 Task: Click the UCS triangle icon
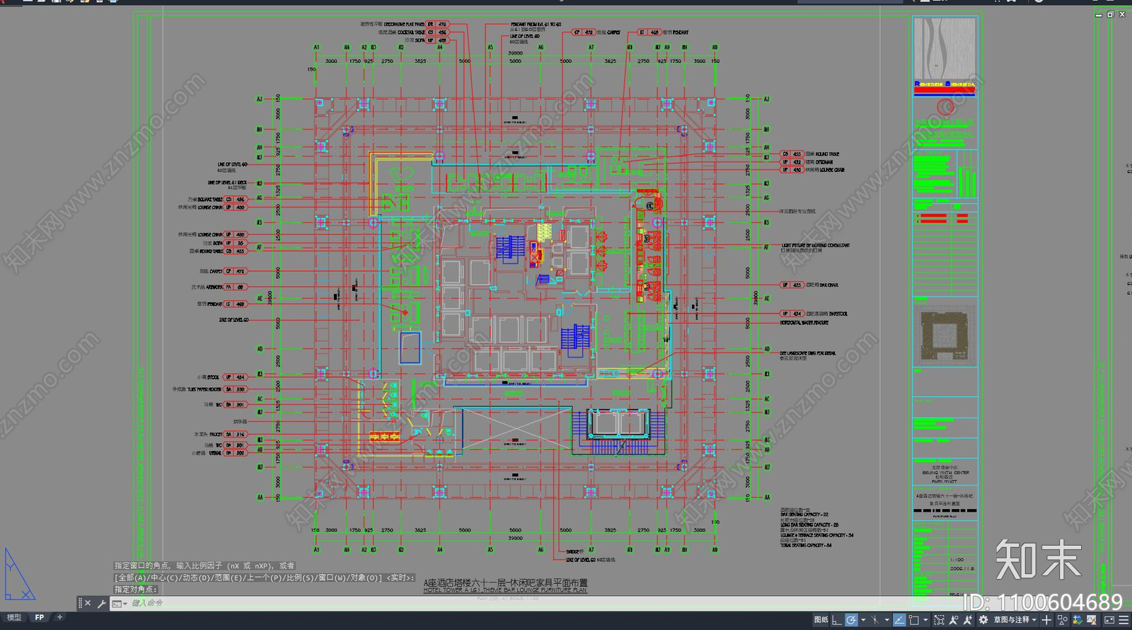pos(18,573)
